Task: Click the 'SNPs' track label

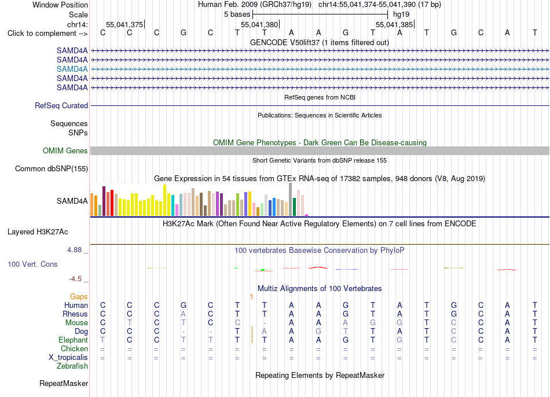Action: point(78,133)
